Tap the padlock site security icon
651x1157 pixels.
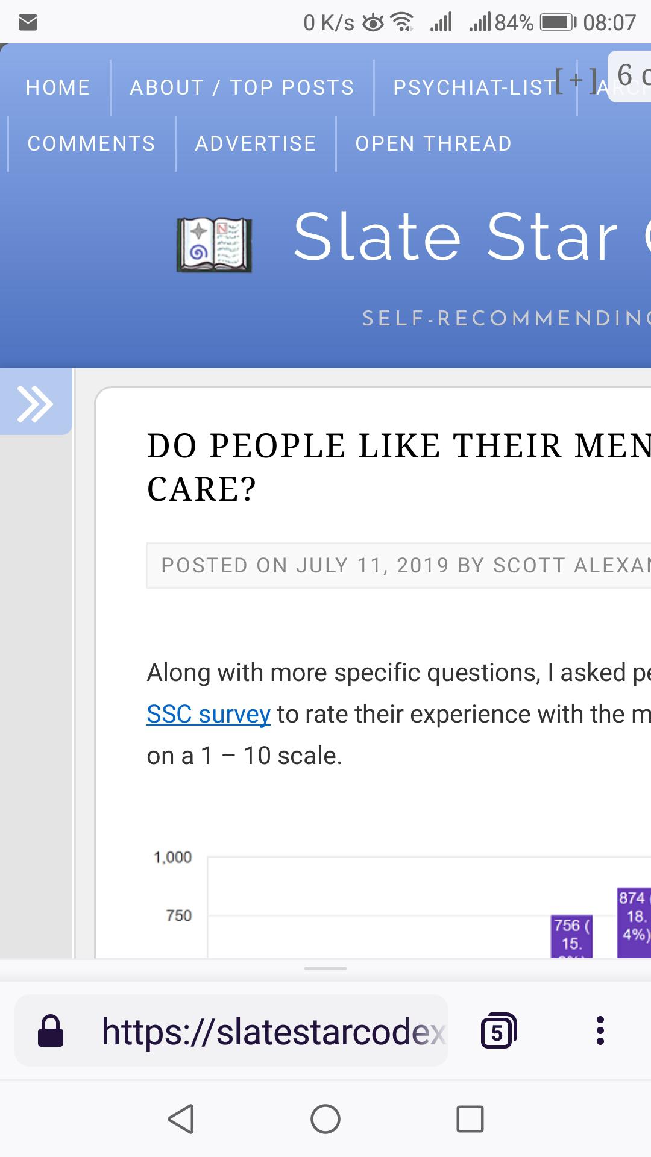point(51,1030)
